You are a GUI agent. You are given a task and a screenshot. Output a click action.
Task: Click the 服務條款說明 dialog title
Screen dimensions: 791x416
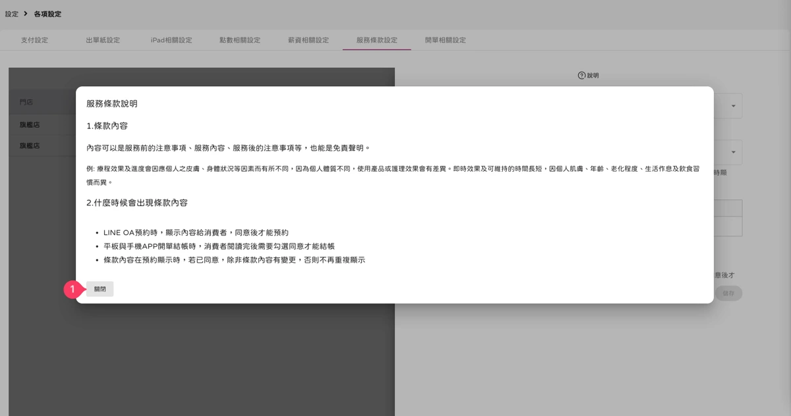pyautogui.click(x=112, y=104)
